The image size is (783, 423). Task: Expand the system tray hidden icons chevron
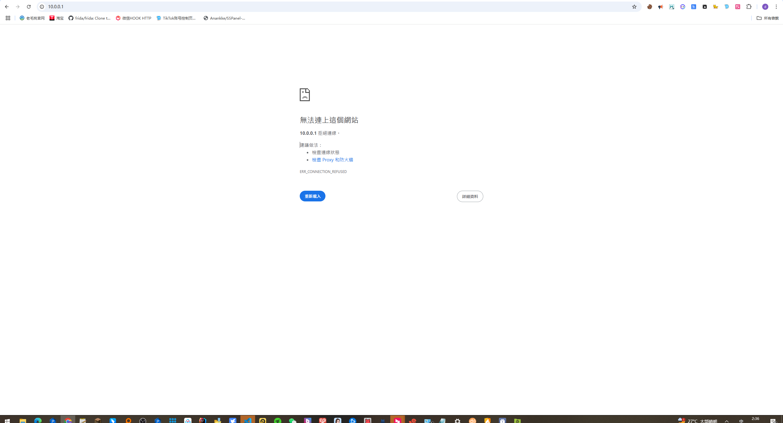[727, 421]
